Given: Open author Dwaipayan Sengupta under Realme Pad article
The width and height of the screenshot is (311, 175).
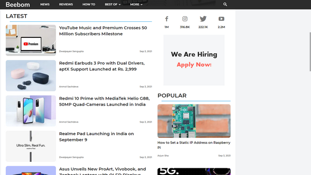Looking at the screenshot, I should click(71, 157).
